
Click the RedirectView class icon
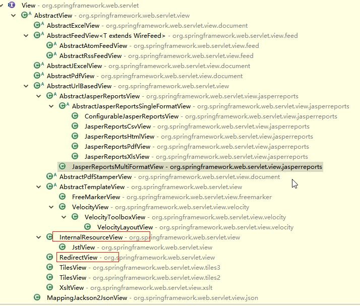(50, 257)
